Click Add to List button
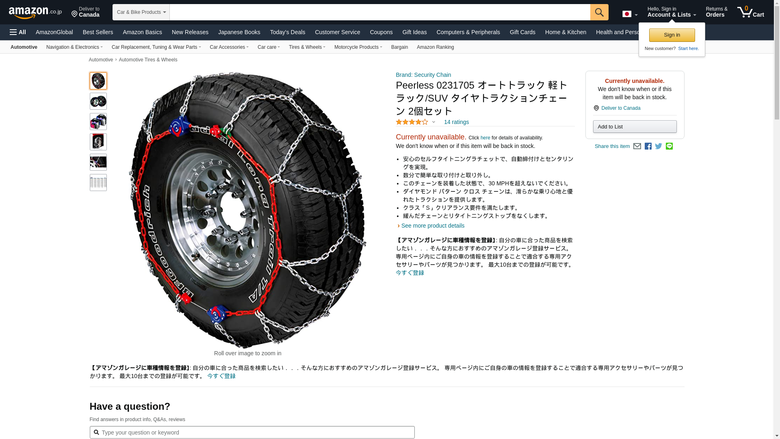 (635, 127)
